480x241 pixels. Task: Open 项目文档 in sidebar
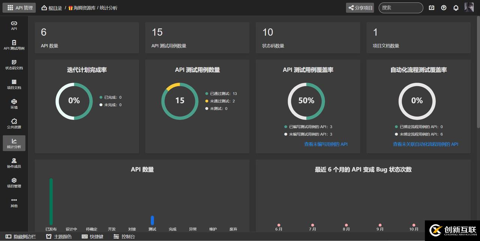14,84
